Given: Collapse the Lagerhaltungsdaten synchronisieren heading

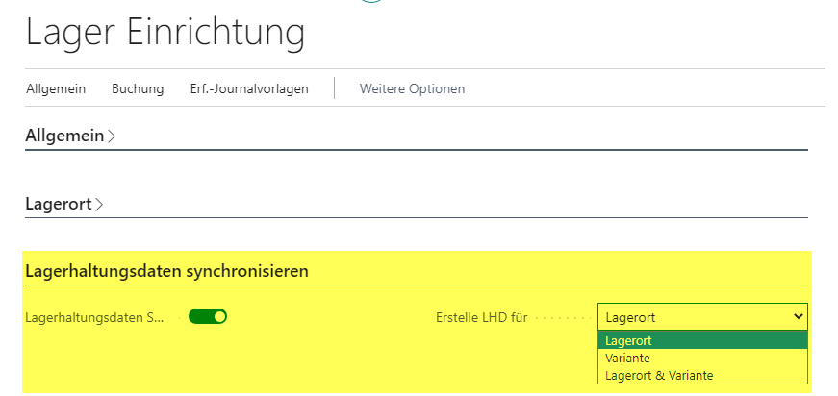Looking at the screenshot, I should coord(166,271).
